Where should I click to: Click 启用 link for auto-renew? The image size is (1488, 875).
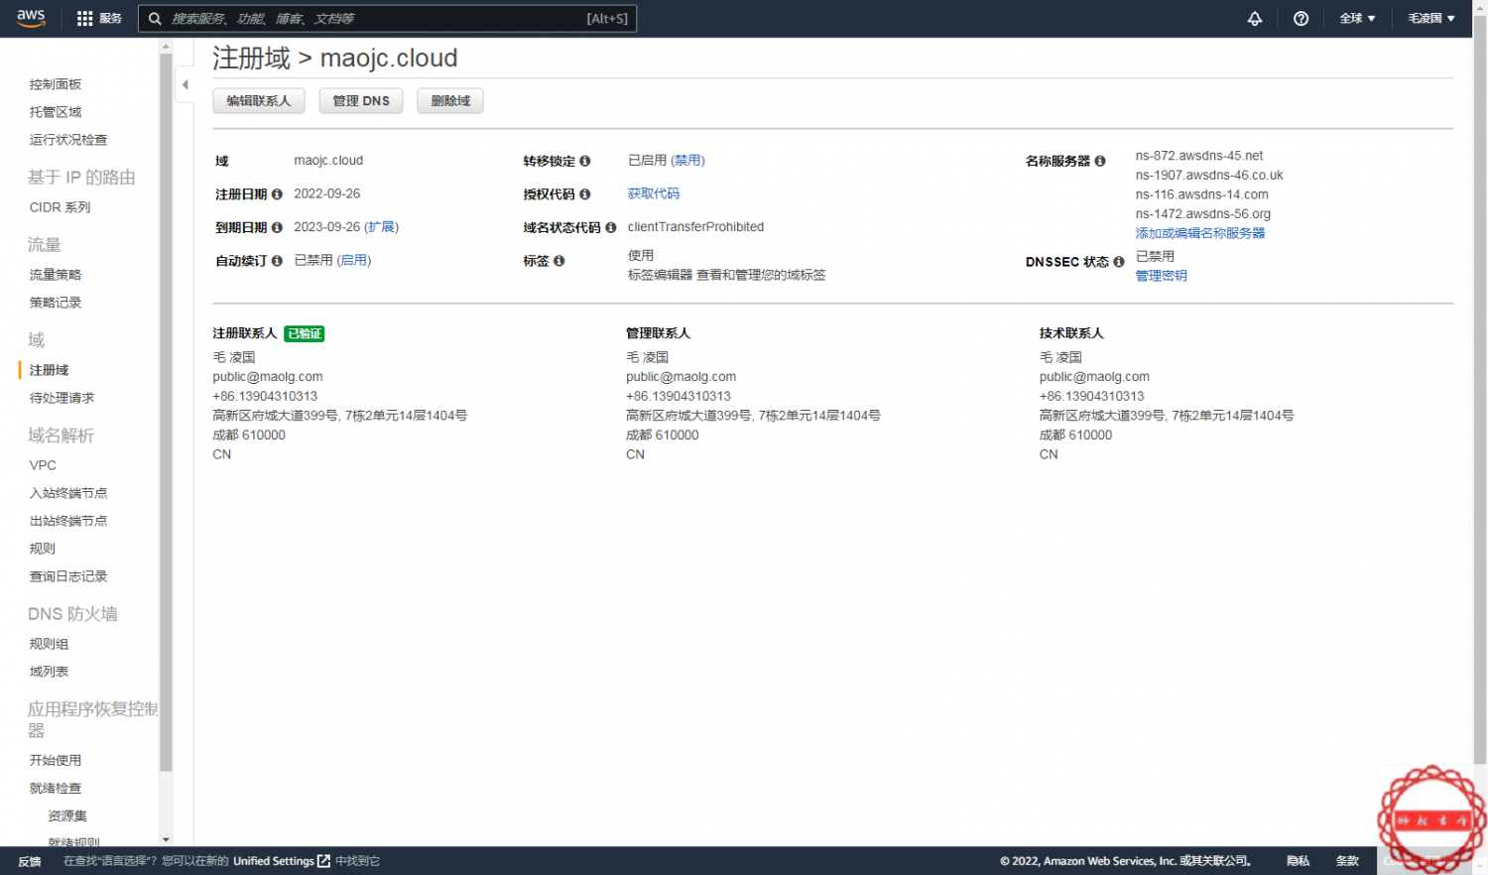tap(354, 260)
